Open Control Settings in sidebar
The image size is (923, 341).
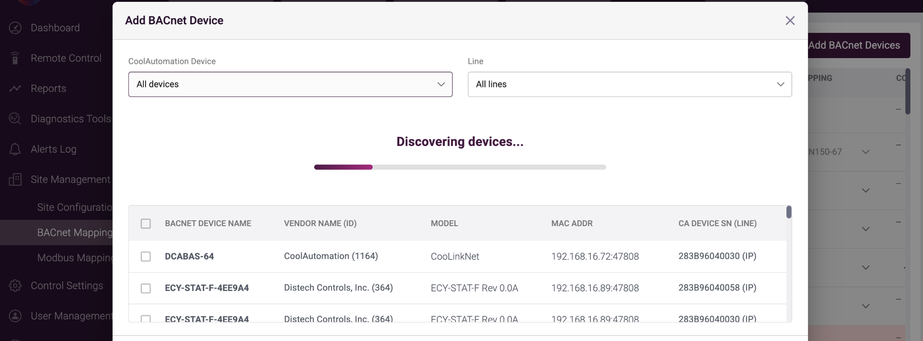(x=67, y=286)
